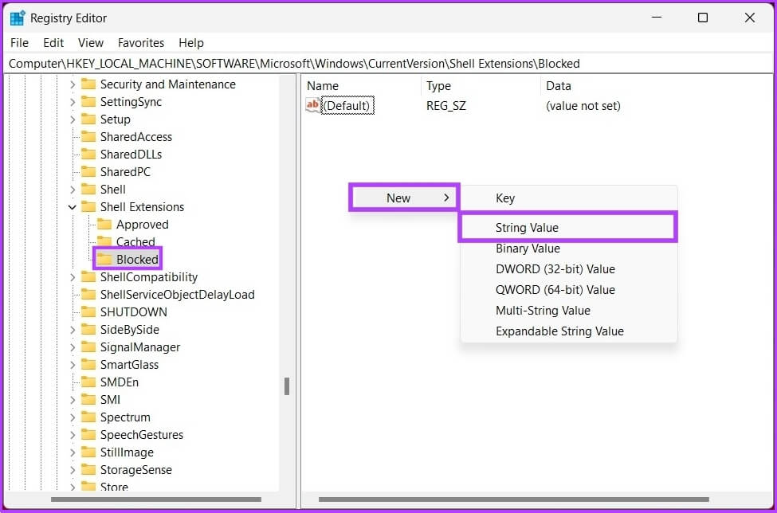Click the Setup folder icon
This screenshot has height=513, width=777.
coord(88,119)
